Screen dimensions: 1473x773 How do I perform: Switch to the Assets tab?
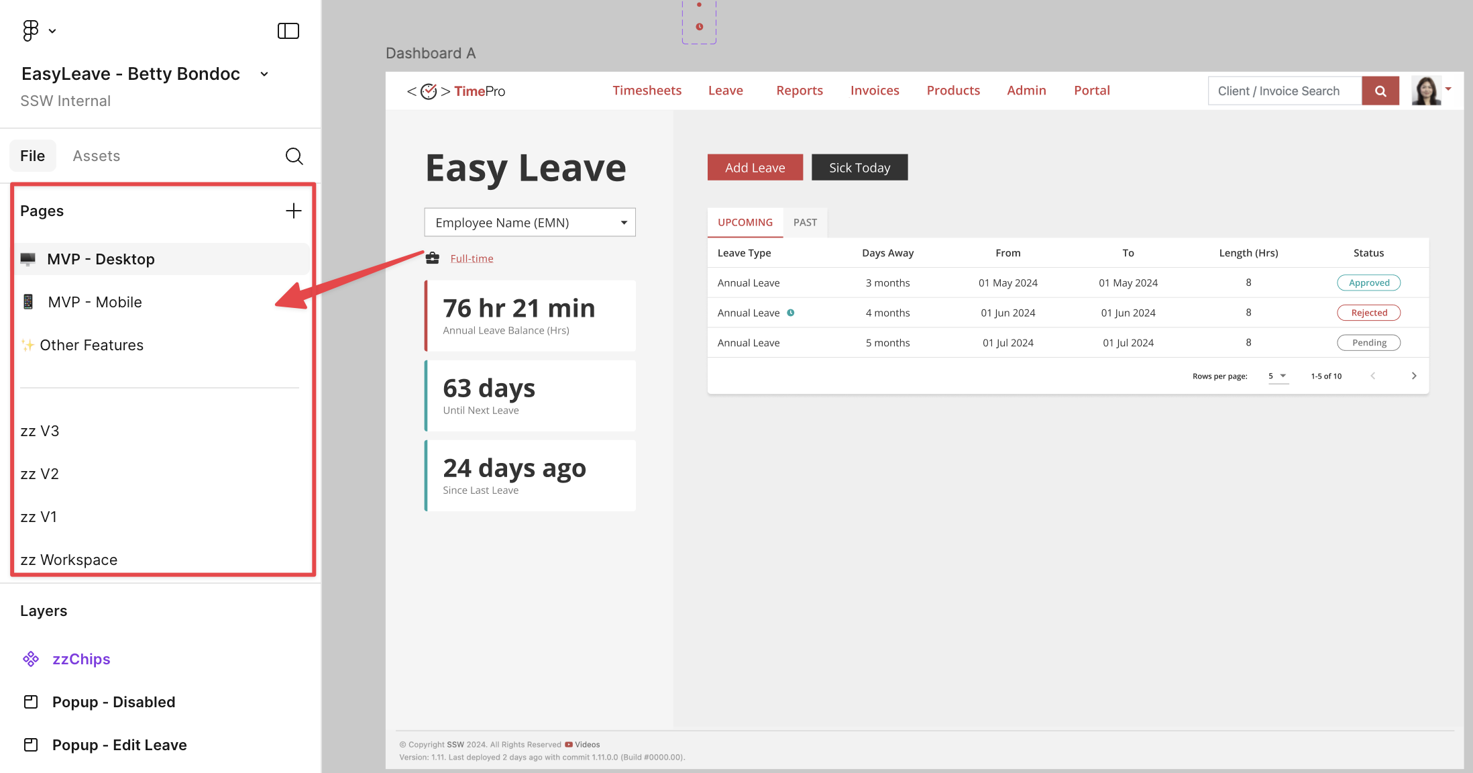click(x=96, y=156)
